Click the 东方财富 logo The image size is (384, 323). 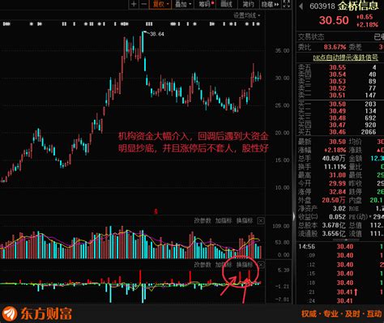(x=38, y=314)
